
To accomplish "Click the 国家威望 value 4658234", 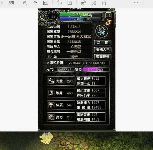I will coord(74,32).
